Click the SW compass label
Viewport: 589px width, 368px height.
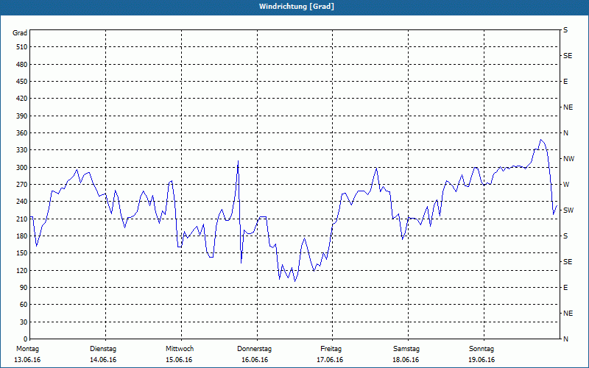pyautogui.click(x=568, y=210)
